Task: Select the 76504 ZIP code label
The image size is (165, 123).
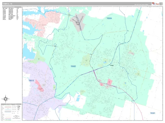Action: point(109,18)
